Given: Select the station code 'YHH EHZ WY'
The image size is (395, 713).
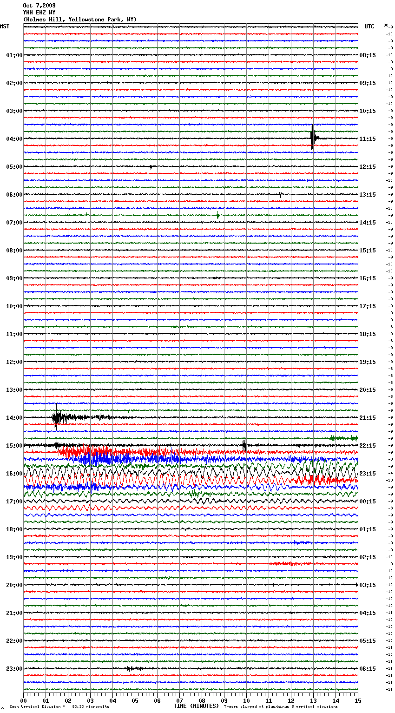Looking at the screenshot, I should click(39, 13).
